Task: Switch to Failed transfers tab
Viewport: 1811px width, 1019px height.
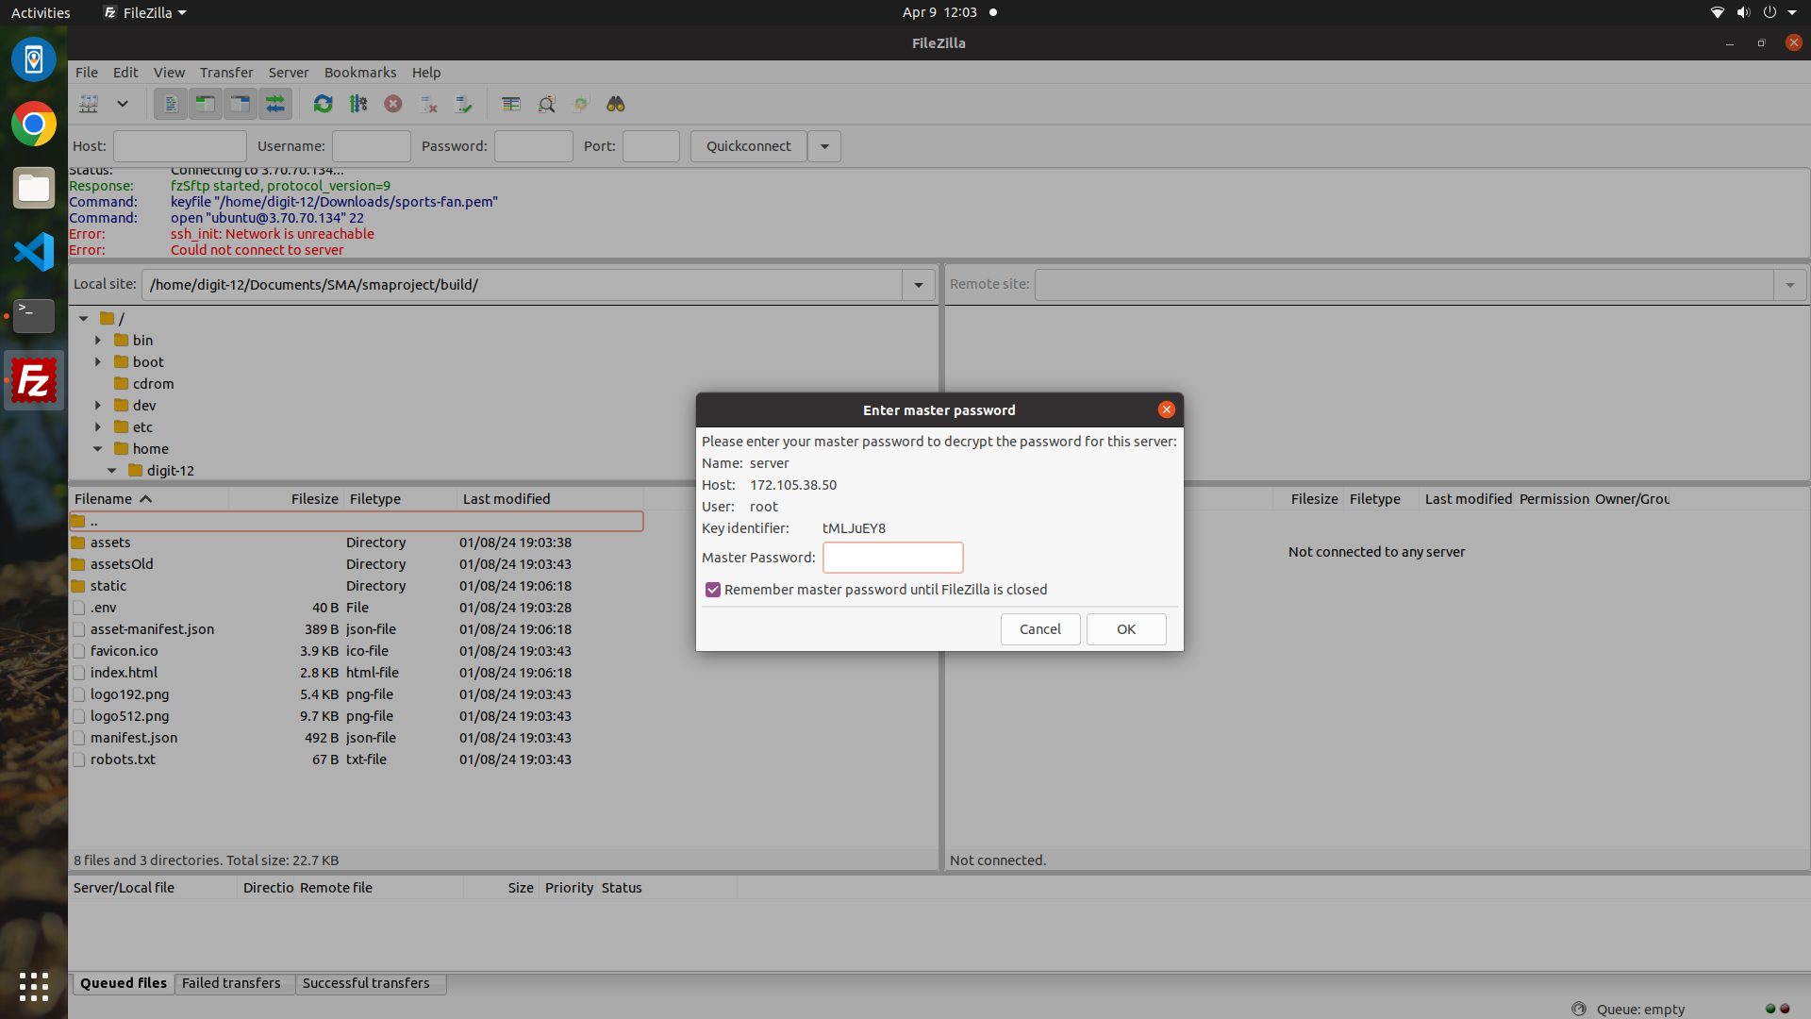Action: [231, 983]
